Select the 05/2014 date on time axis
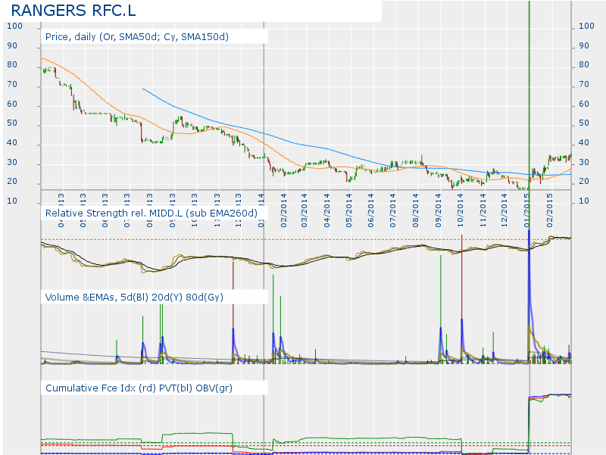 (349, 203)
